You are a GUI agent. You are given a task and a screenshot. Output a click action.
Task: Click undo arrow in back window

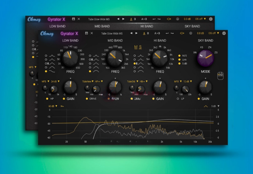pos(154,19)
